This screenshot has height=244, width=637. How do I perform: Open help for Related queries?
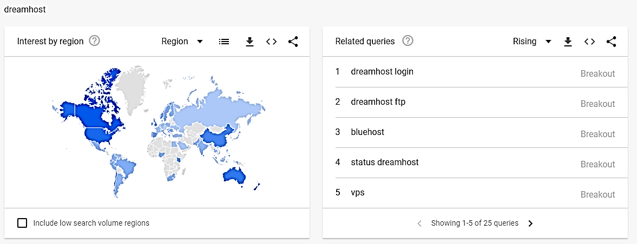tap(408, 41)
